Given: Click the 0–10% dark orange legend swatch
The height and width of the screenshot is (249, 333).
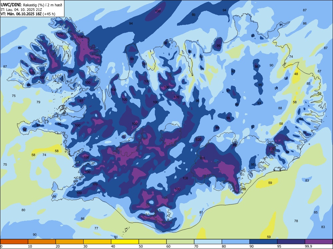Looking at the screenshot, I should click(14, 242).
